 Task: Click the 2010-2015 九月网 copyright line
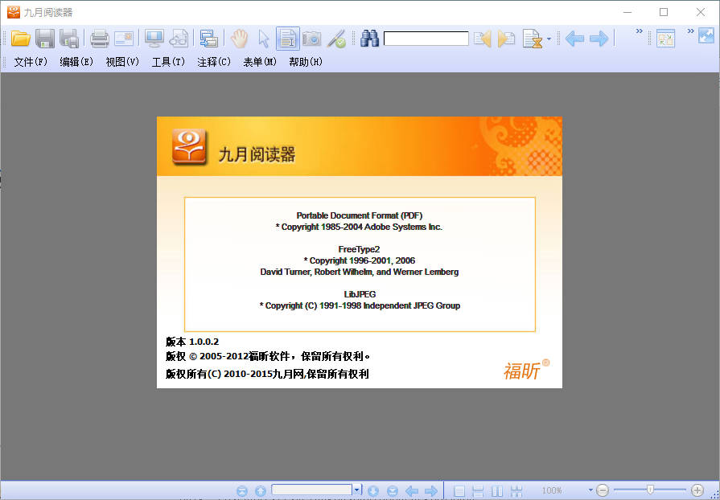coord(267,375)
